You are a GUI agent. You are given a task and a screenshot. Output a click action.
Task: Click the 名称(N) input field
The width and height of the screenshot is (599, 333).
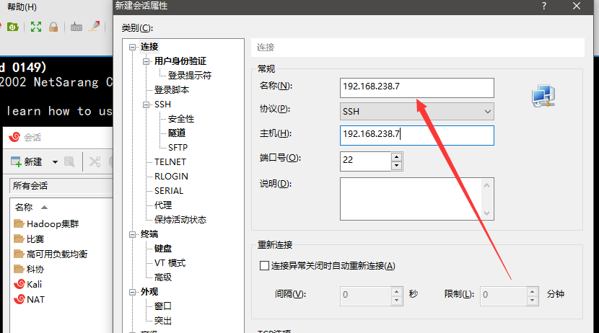[417, 88]
